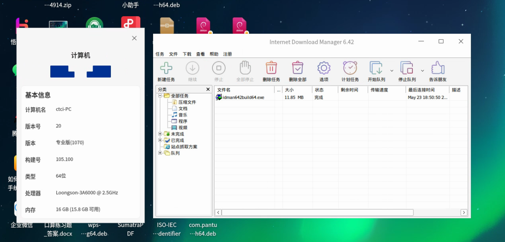This screenshot has width=505, height=242.
Task: Open the com.pantu…h64.deb desktop file
Action: (203, 229)
